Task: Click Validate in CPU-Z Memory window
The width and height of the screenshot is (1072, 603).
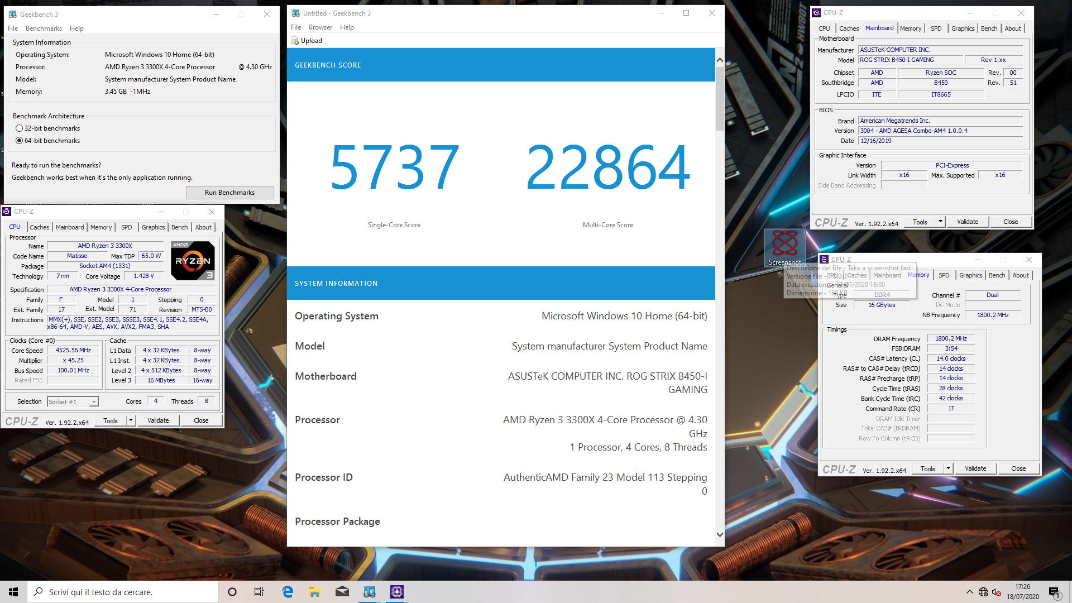Action: click(975, 468)
